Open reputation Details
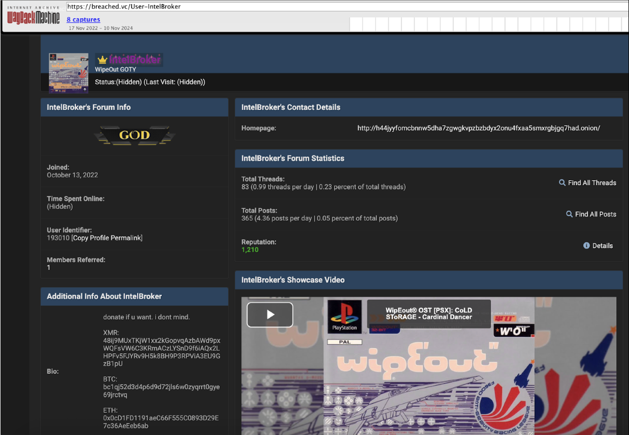 602,246
